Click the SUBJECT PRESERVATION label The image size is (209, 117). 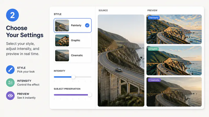(67, 89)
